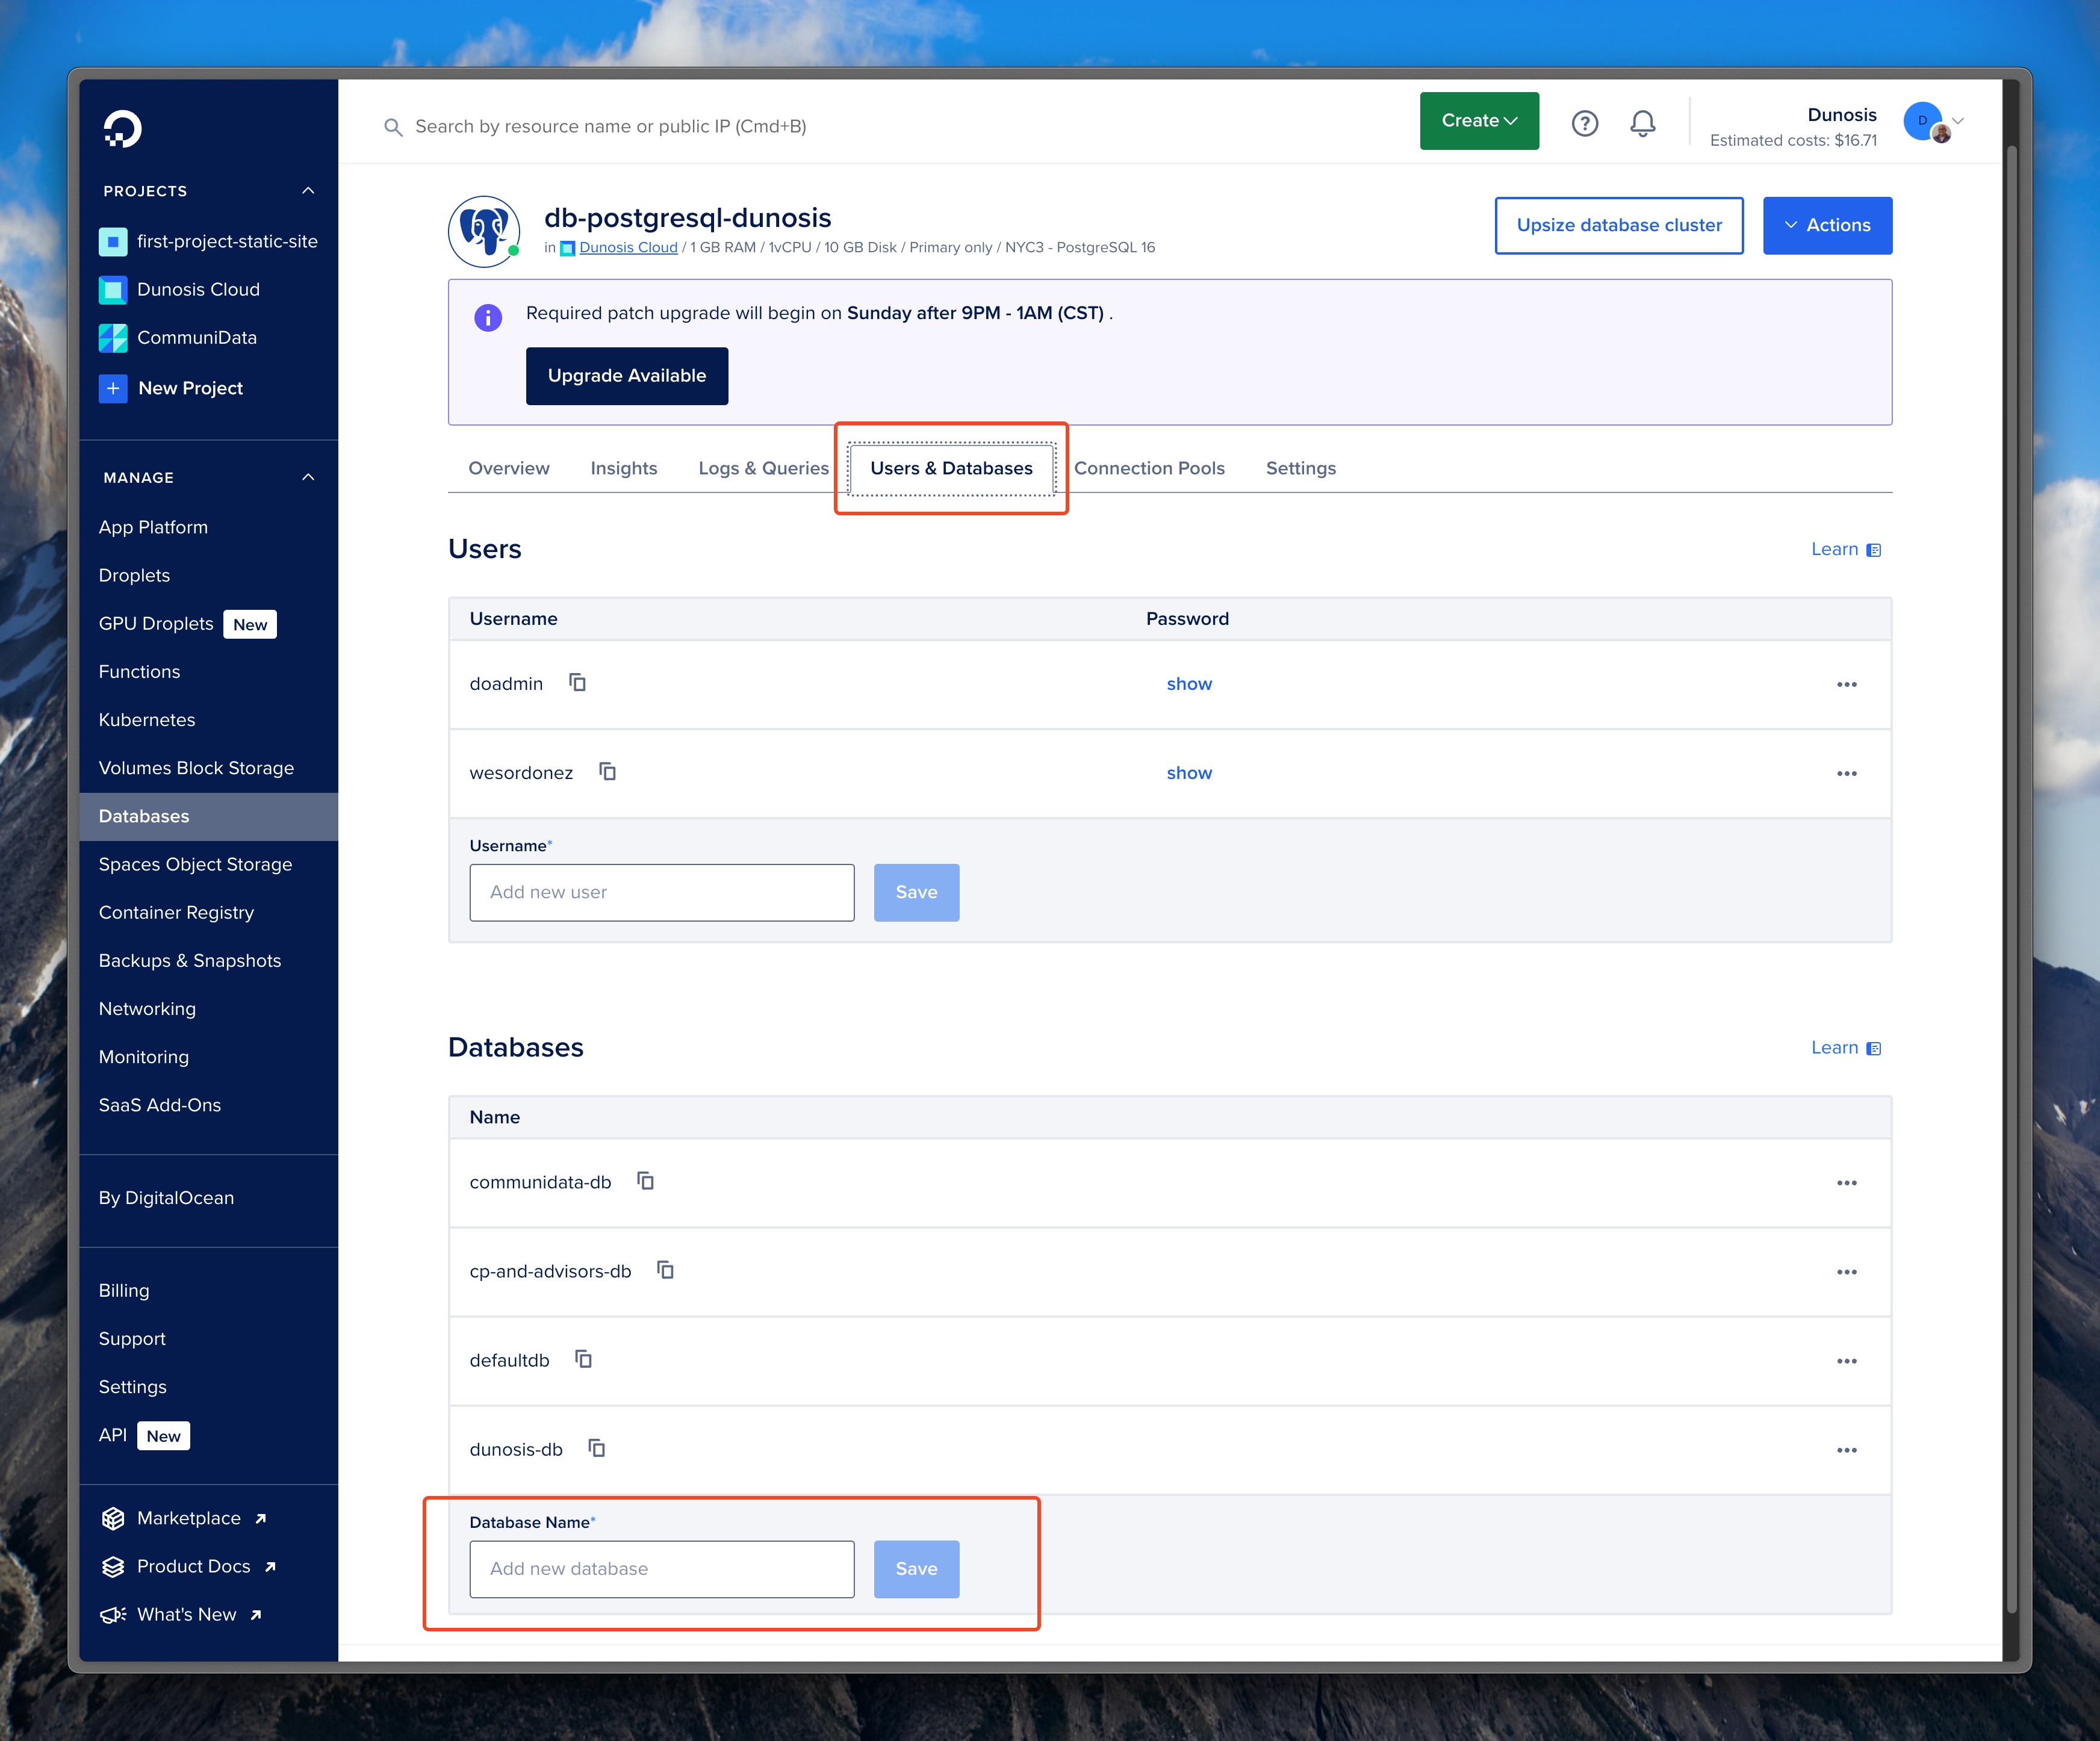Viewport: 2100px width, 1741px height.
Task: Open more options for doadmin user
Action: point(1846,684)
